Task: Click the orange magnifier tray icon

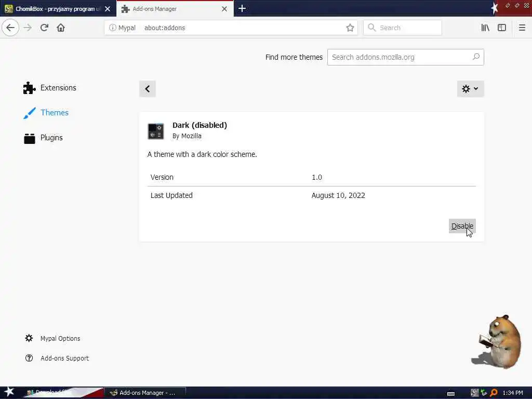Action: pyautogui.click(x=494, y=393)
